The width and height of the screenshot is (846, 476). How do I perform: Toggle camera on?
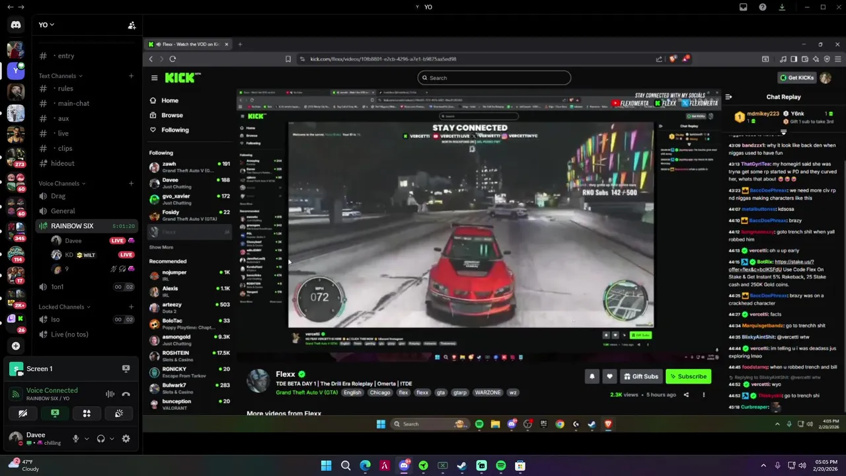coord(23,413)
